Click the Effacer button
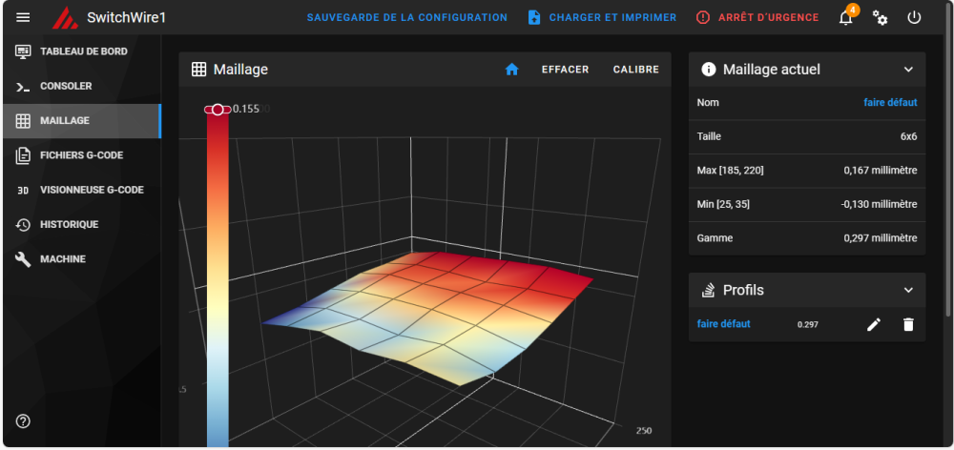This screenshot has height=450, width=954. [x=565, y=70]
